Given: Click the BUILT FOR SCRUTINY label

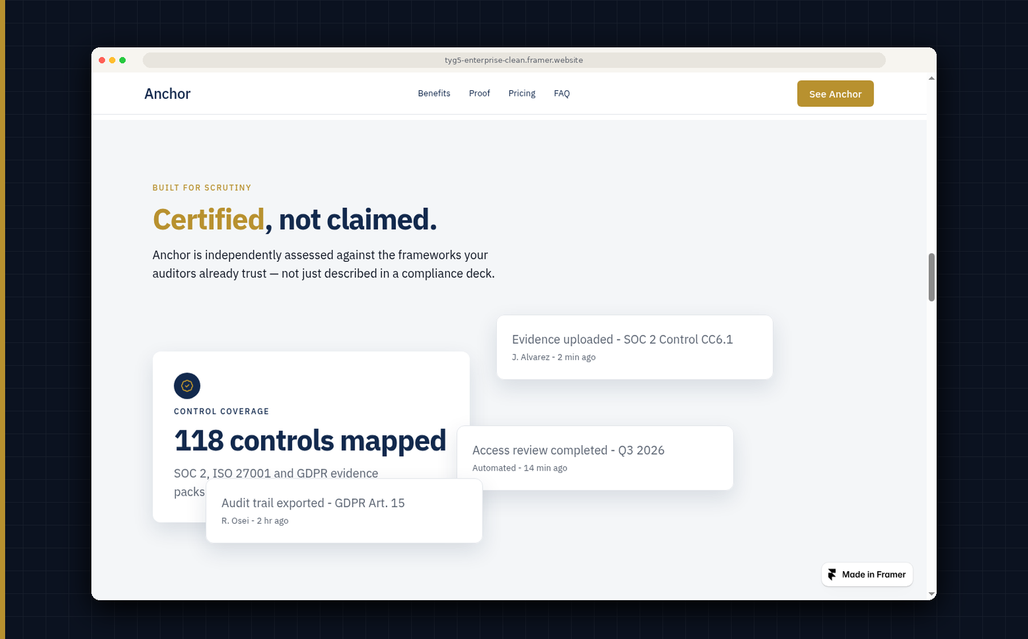Looking at the screenshot, I should 202,188.
